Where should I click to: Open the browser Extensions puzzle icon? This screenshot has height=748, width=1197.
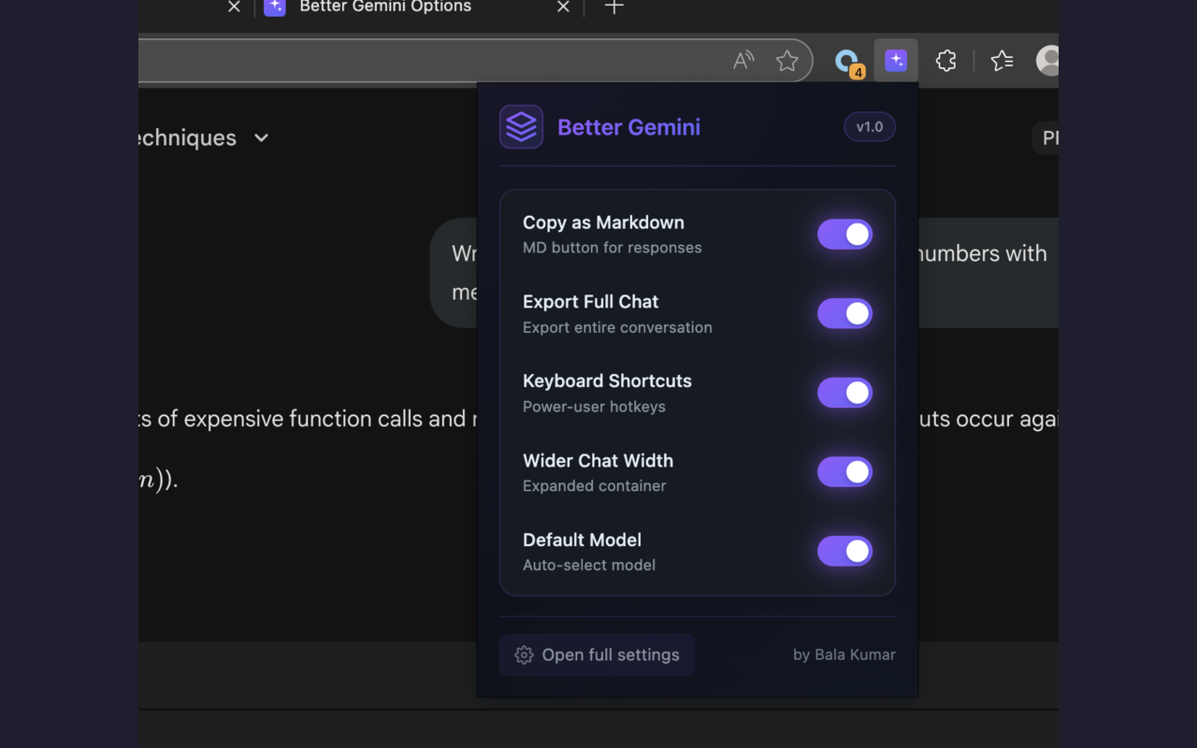pos(945,61)
